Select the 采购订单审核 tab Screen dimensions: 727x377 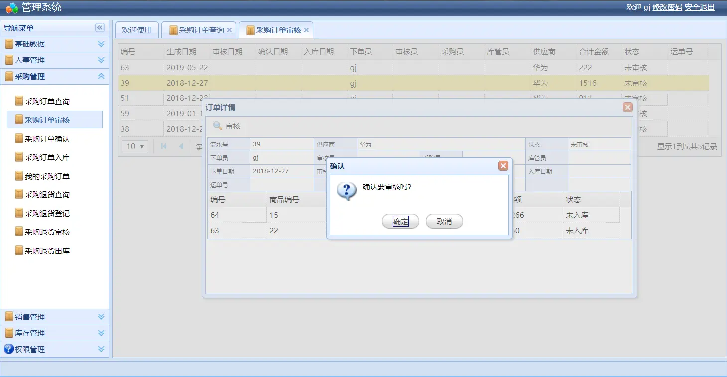click(x=275, y=30)
